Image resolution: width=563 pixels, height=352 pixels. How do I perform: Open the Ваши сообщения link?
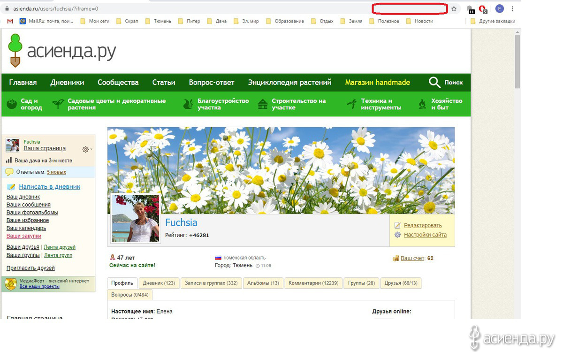pyautogui.click(x=29, y=205)
